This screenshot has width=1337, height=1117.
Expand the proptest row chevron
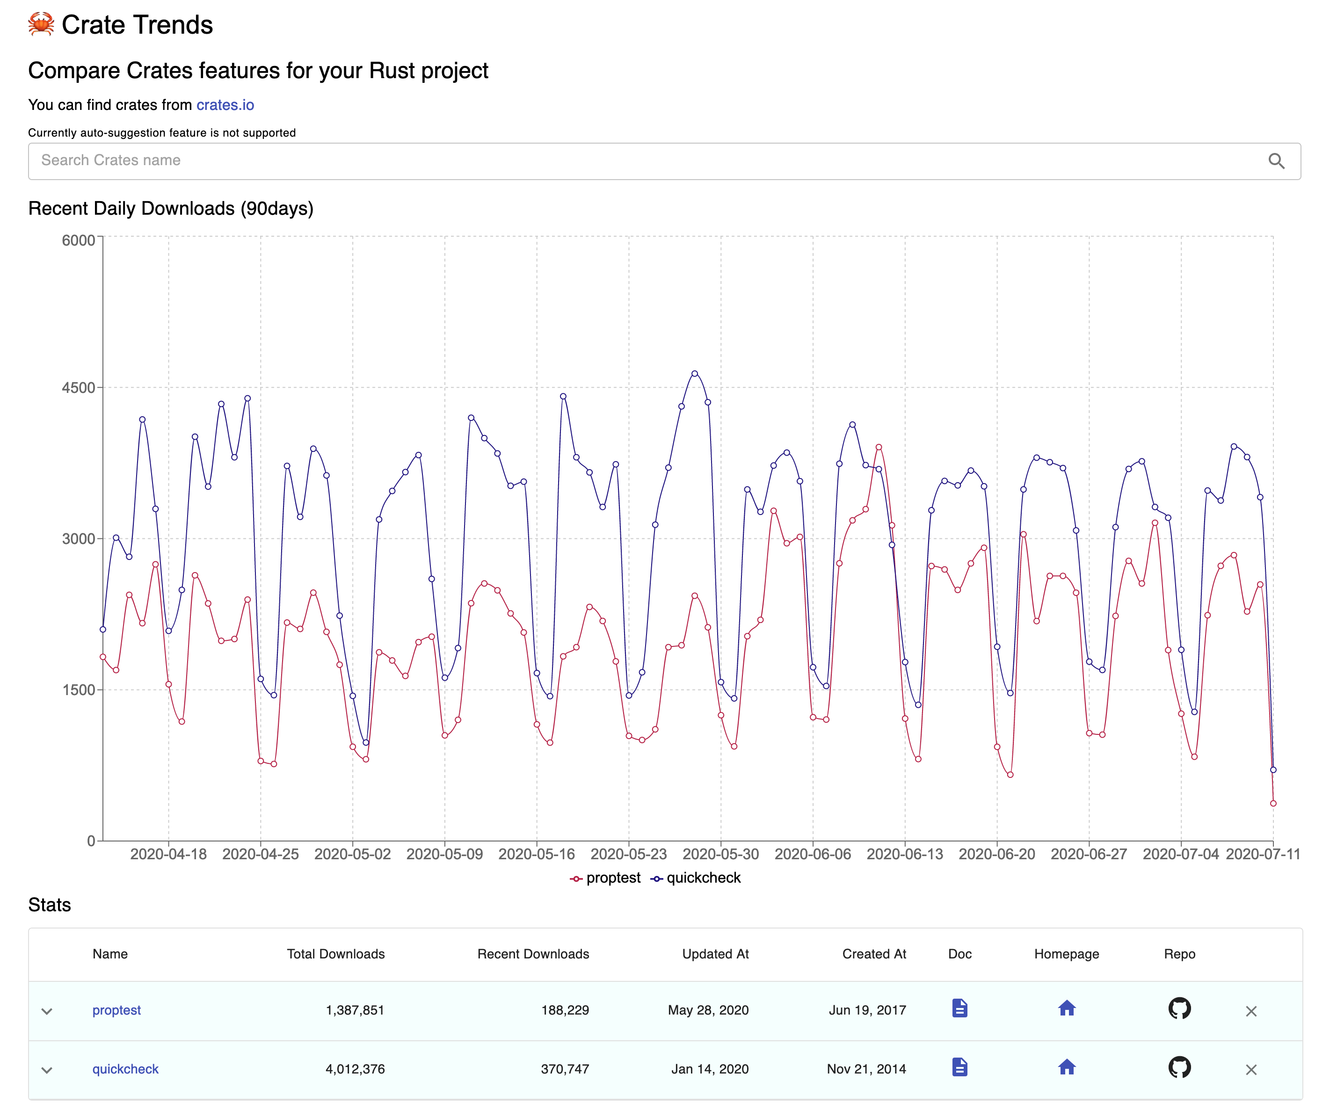click(x=46, y=1011)
